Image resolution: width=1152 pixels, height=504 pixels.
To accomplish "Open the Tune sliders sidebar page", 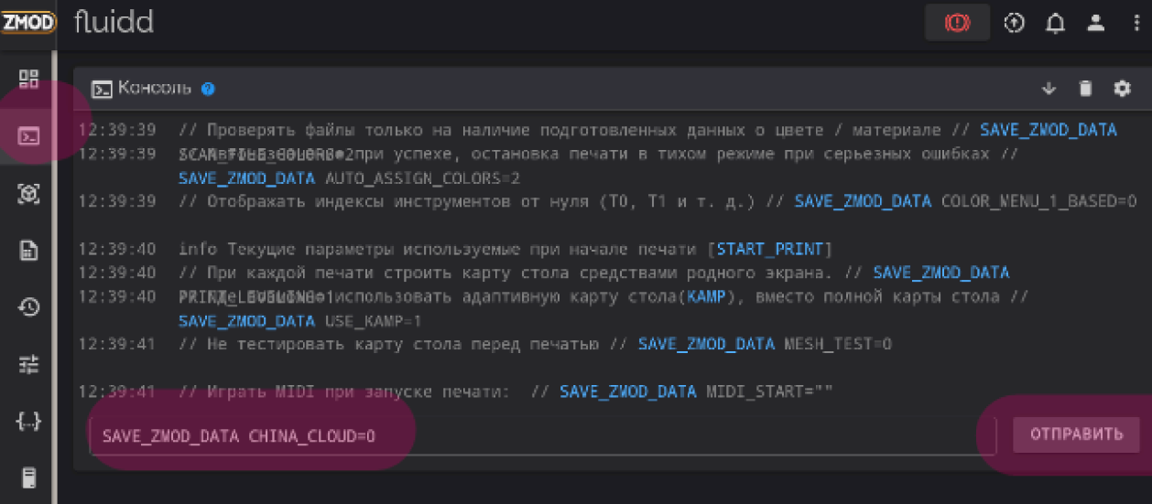I will click(x=28, y=365).
